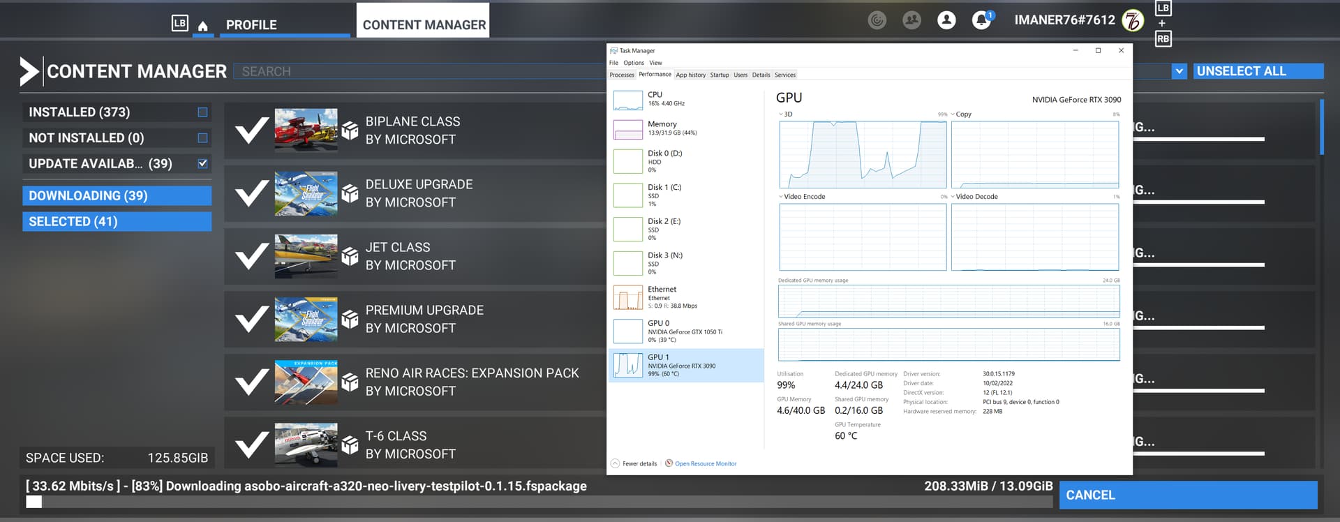The width and height of the screenshot is (1340, 522).
Task: Click the Task Manager title bar icon
Action: [x=613, y=50]
